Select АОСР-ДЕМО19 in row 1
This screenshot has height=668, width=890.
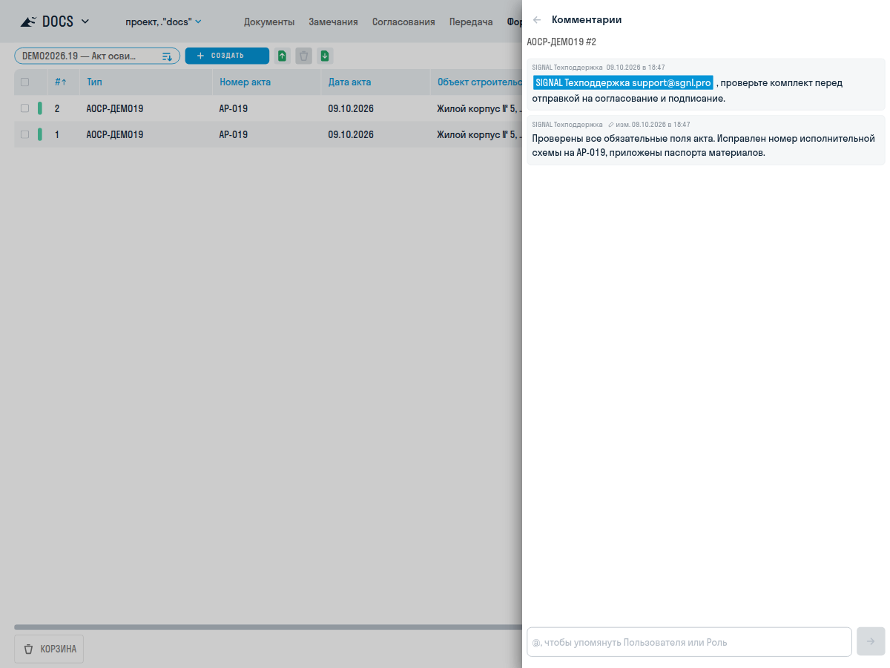pyautogui.click(x=115, y=134)
